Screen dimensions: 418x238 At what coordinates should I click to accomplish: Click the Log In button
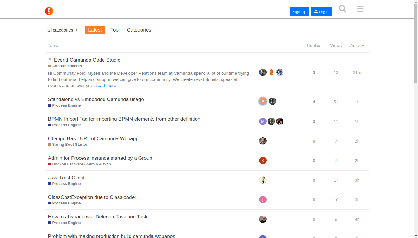(x=322, y=12)
